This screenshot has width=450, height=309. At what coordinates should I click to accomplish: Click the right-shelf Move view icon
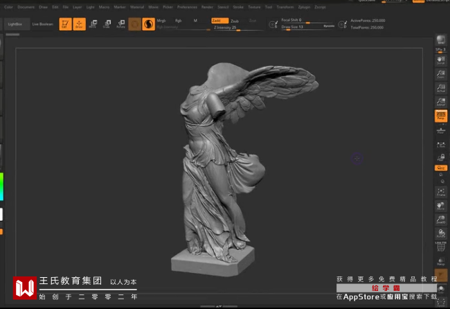click(x=441, y=206)
